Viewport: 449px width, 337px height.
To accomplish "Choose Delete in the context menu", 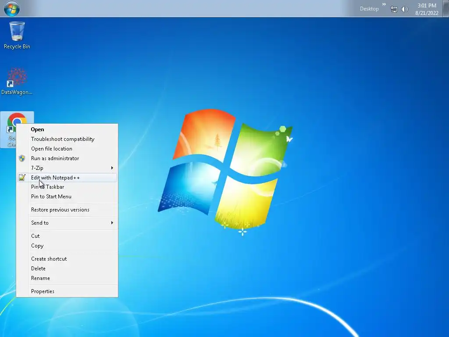I will point(67,269).
